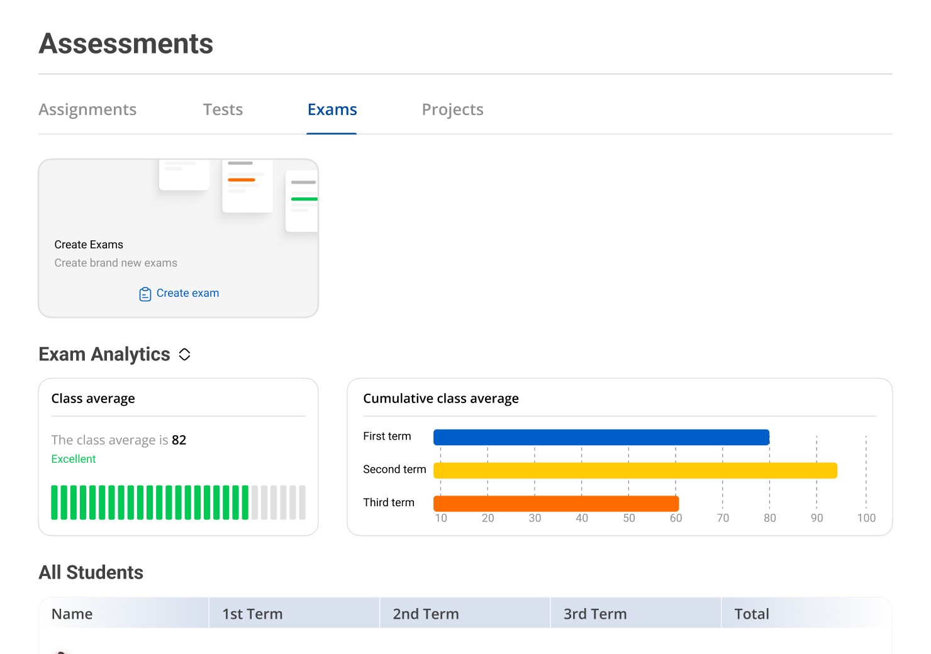
Task: Click the "First term" chart label
Action: (x=387, y=436)
